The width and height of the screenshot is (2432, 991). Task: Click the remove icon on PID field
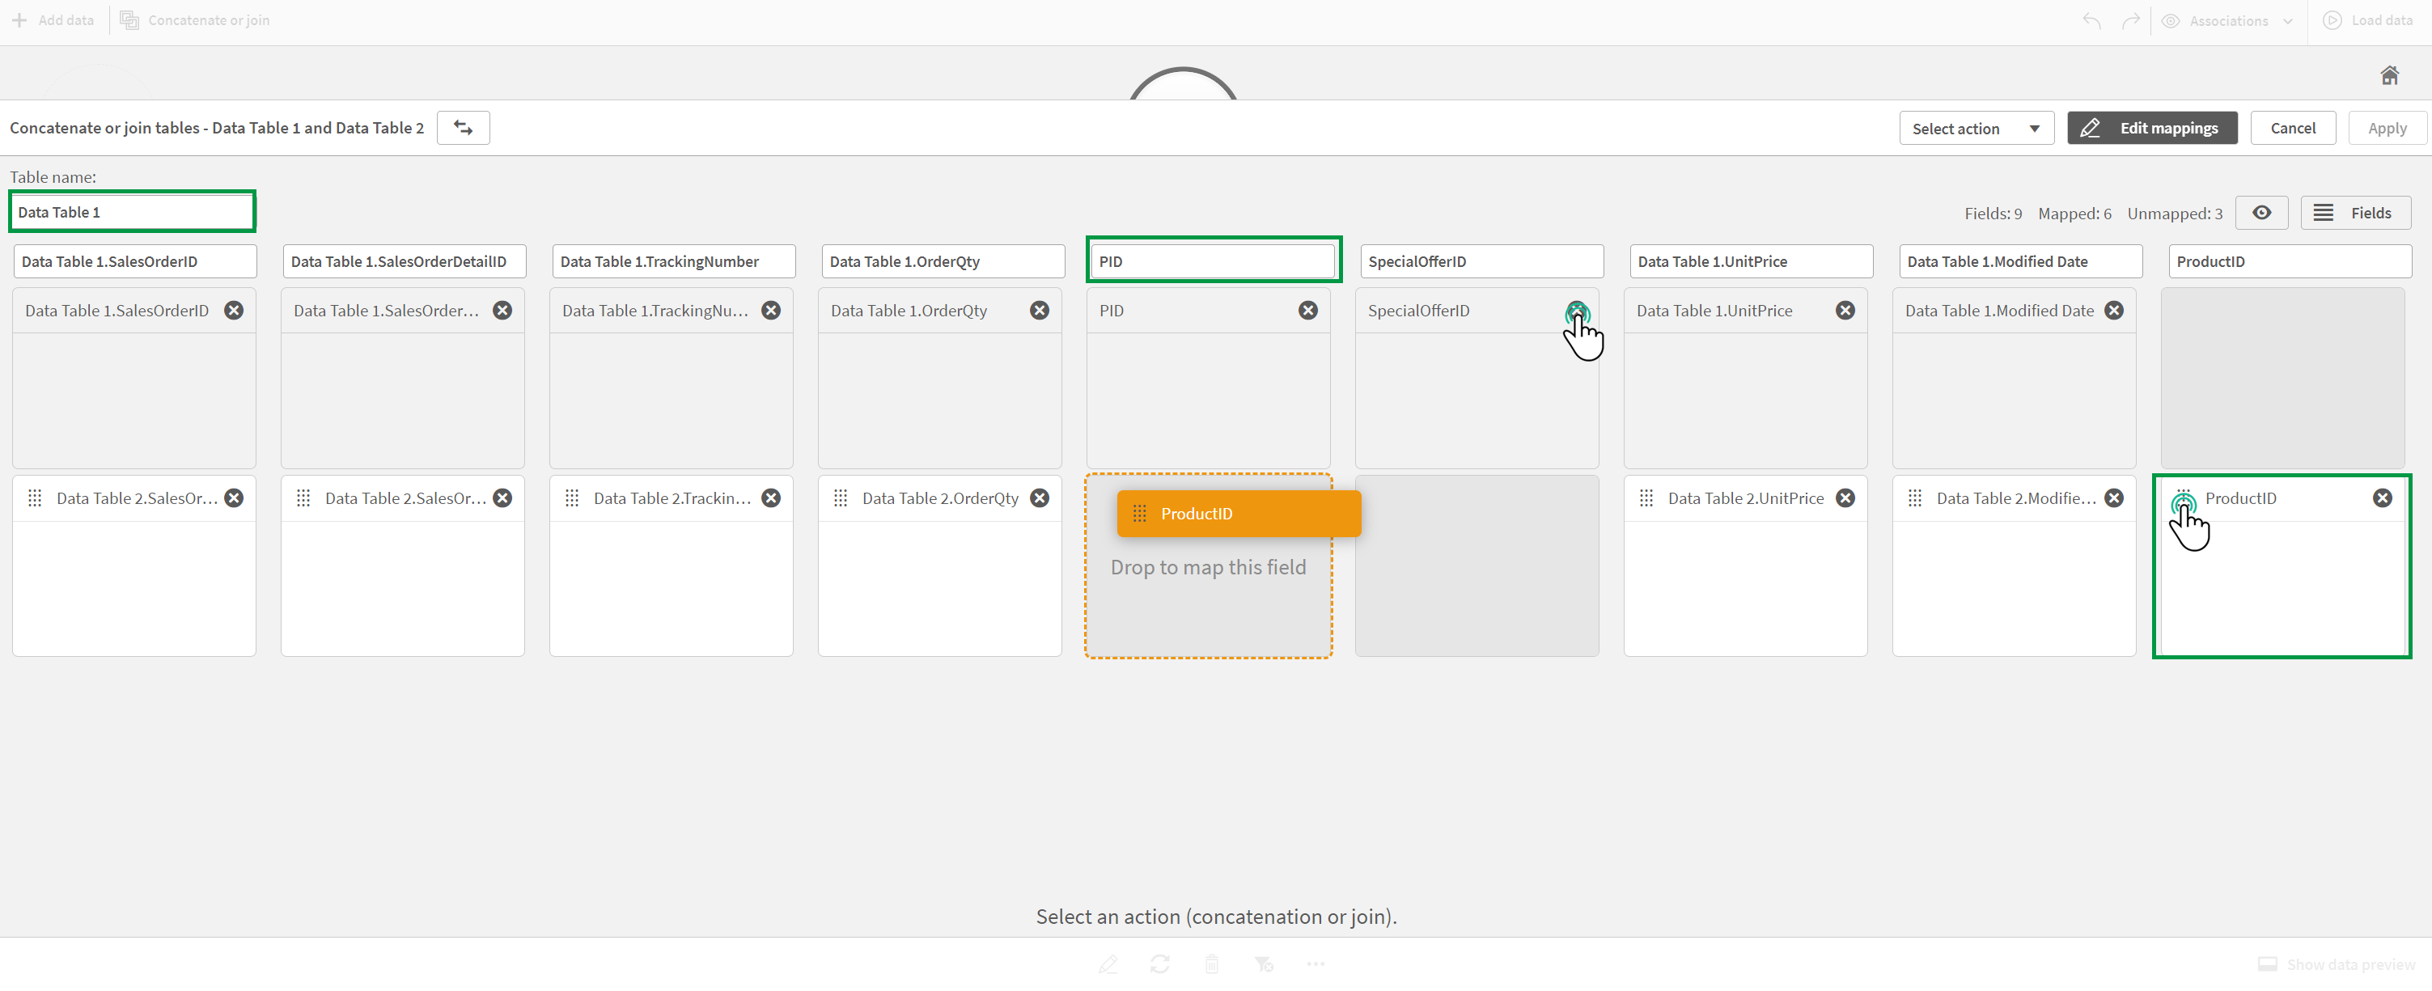coord(1309,310)
